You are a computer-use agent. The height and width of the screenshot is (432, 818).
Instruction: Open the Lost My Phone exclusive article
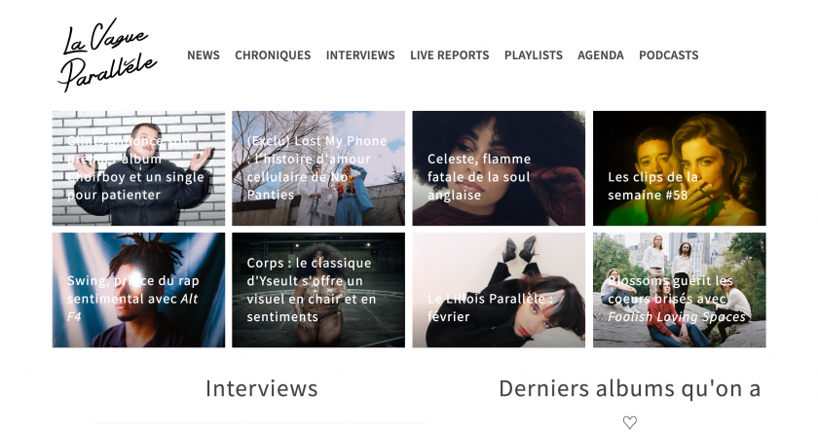318,167
